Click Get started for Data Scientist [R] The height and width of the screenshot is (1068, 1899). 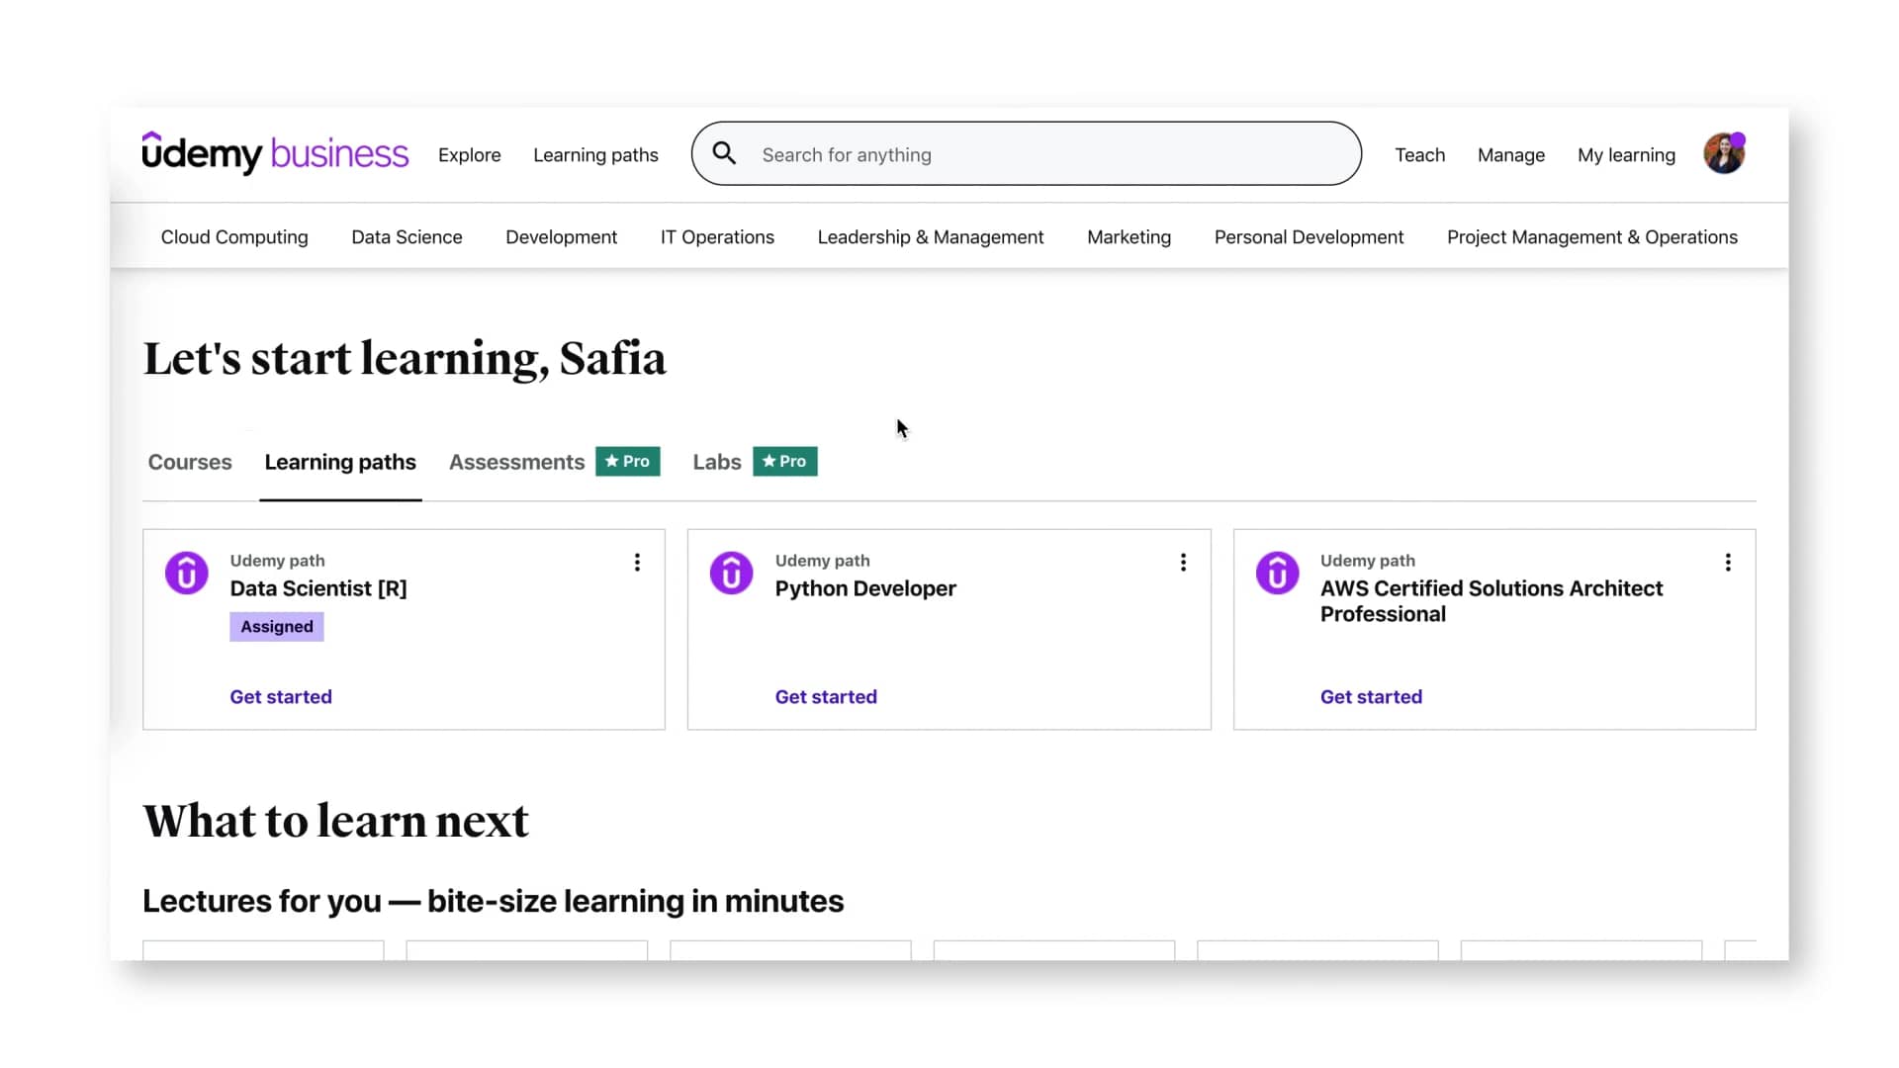281,697
